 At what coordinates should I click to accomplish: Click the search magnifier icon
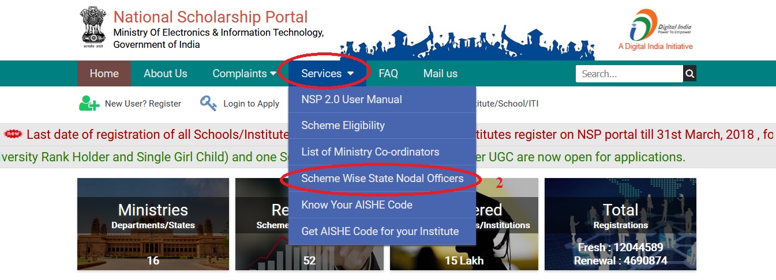point(689,74)
